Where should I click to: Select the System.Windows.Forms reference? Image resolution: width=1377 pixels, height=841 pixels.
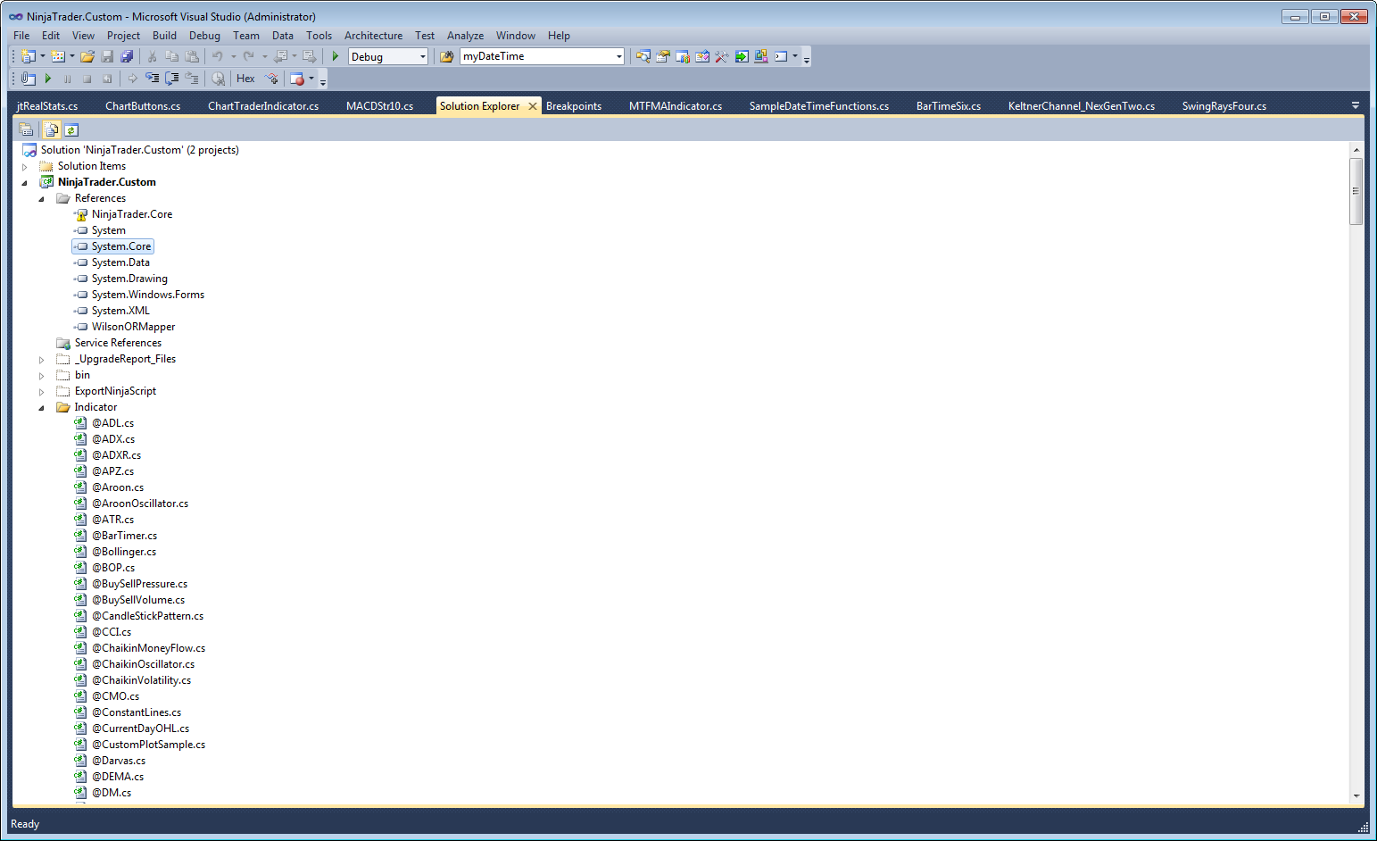(x=148, y=295)
